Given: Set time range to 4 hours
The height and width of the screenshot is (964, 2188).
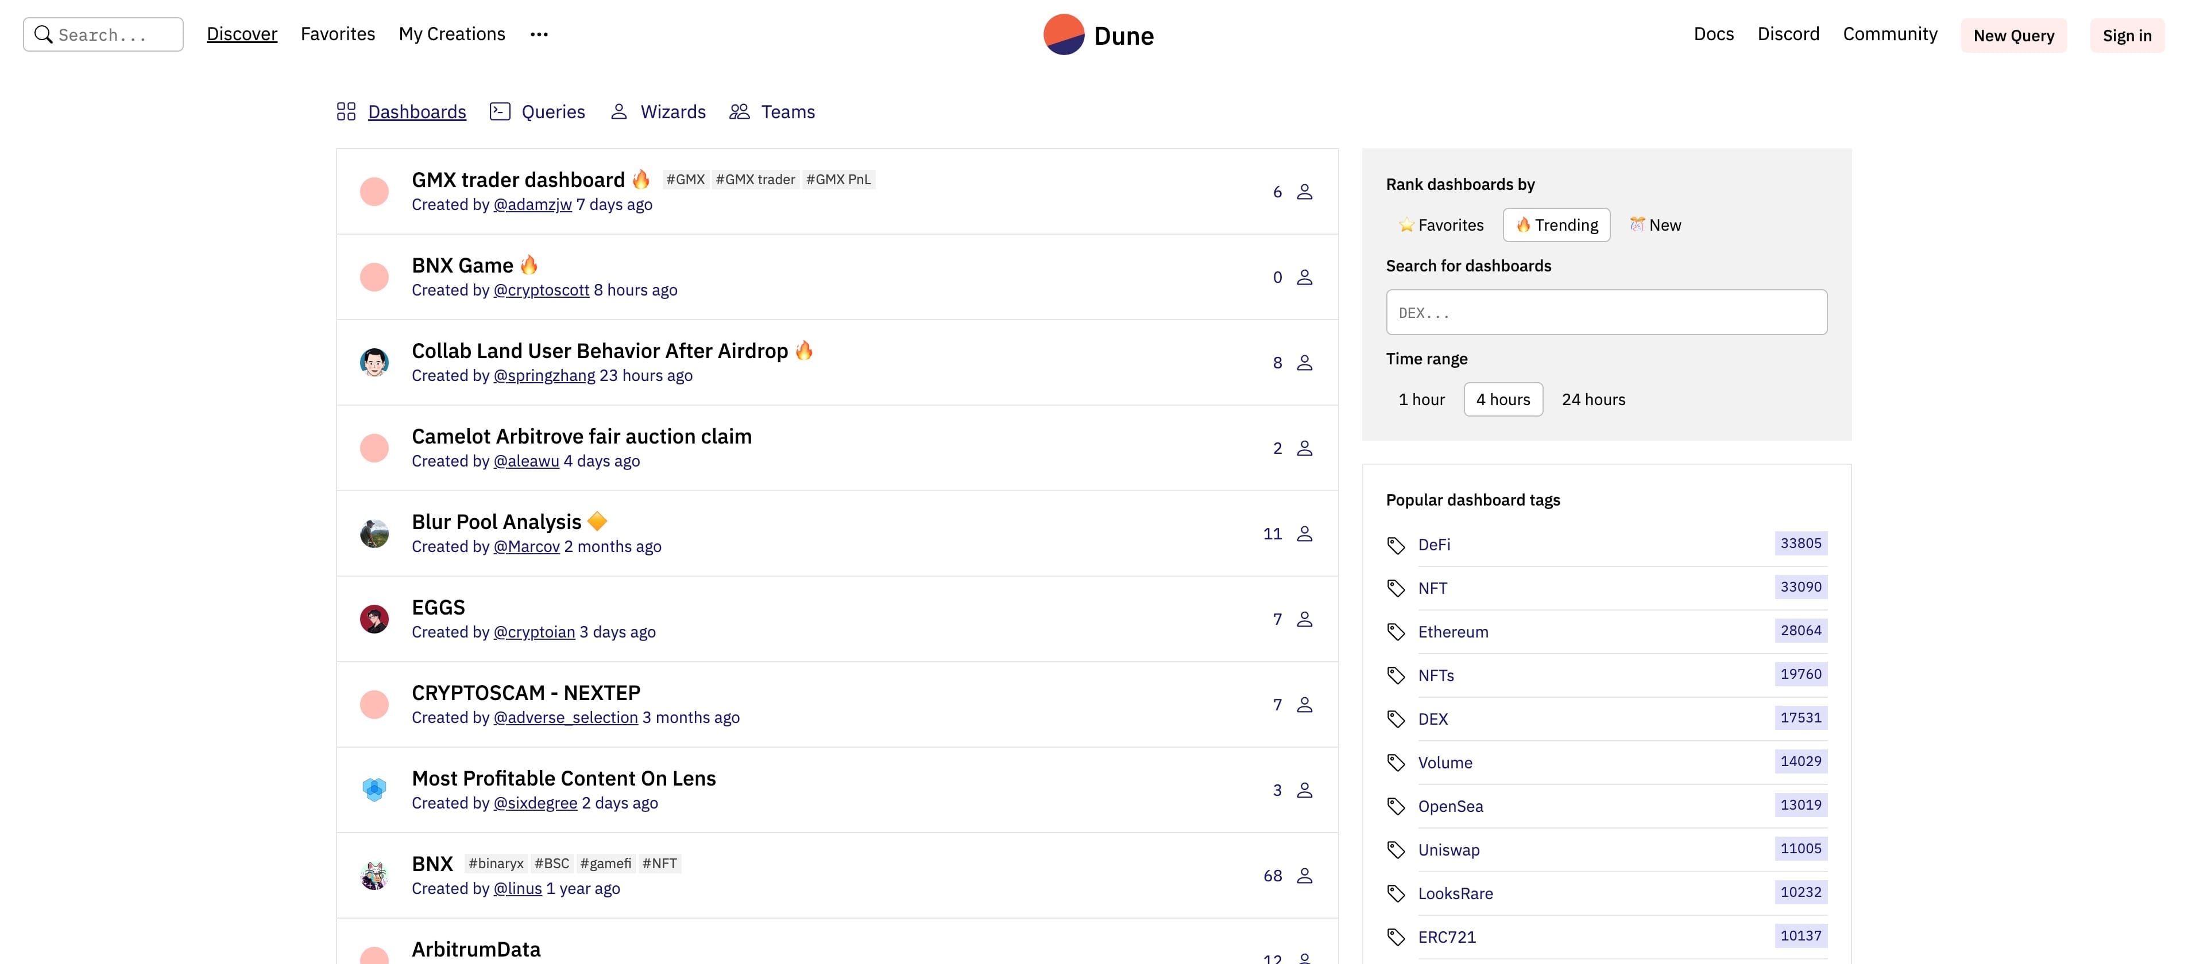Looking at the screenshot, I should 1502,400.
